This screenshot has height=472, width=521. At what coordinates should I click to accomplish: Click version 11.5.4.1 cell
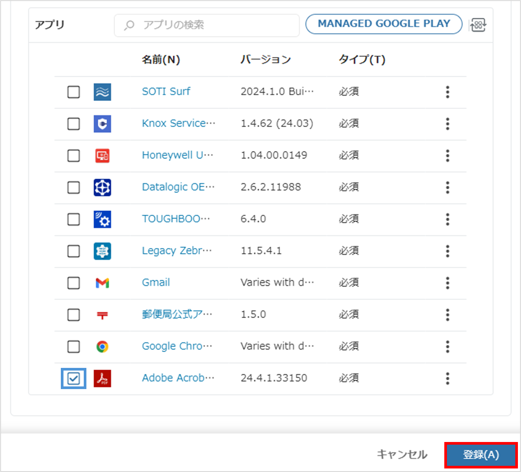(261, 251)
